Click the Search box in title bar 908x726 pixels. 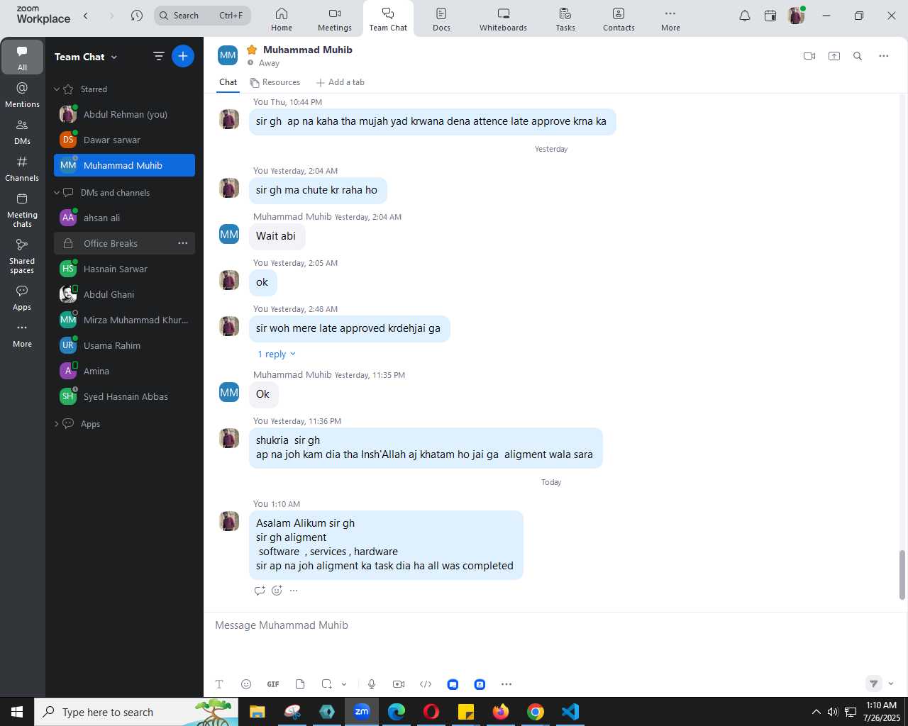point(202,15)
